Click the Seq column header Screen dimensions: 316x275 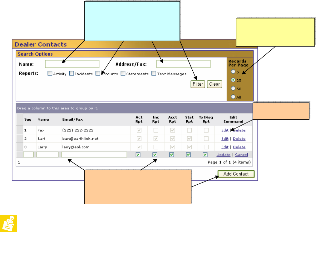[x=28, y=119]
